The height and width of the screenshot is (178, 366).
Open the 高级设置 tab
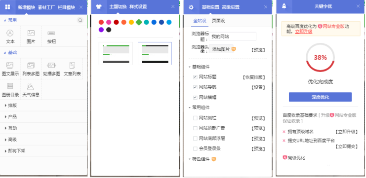(x=231, y=7)
